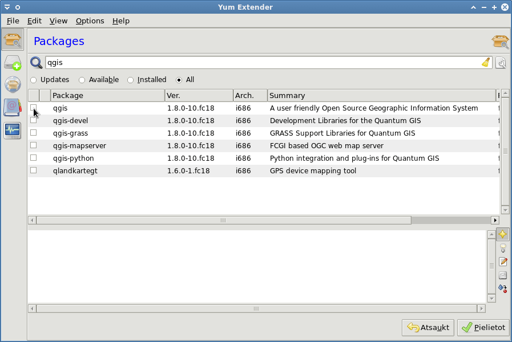Screen dimensions: 512x342
Task: Show package changelog notepad tab
Action: tap(503, 262)
